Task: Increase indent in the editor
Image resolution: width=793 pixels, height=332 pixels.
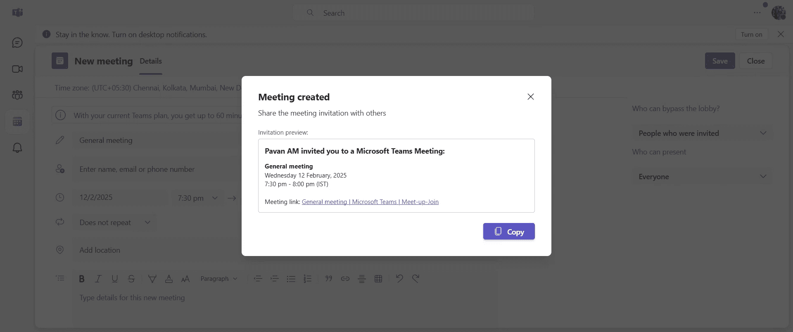Action: [275, 279]
